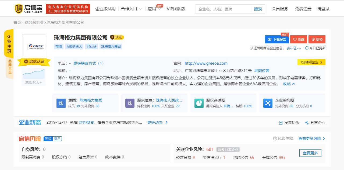
Task: Select the 企业主页 side tab
Action: [9, 44]
